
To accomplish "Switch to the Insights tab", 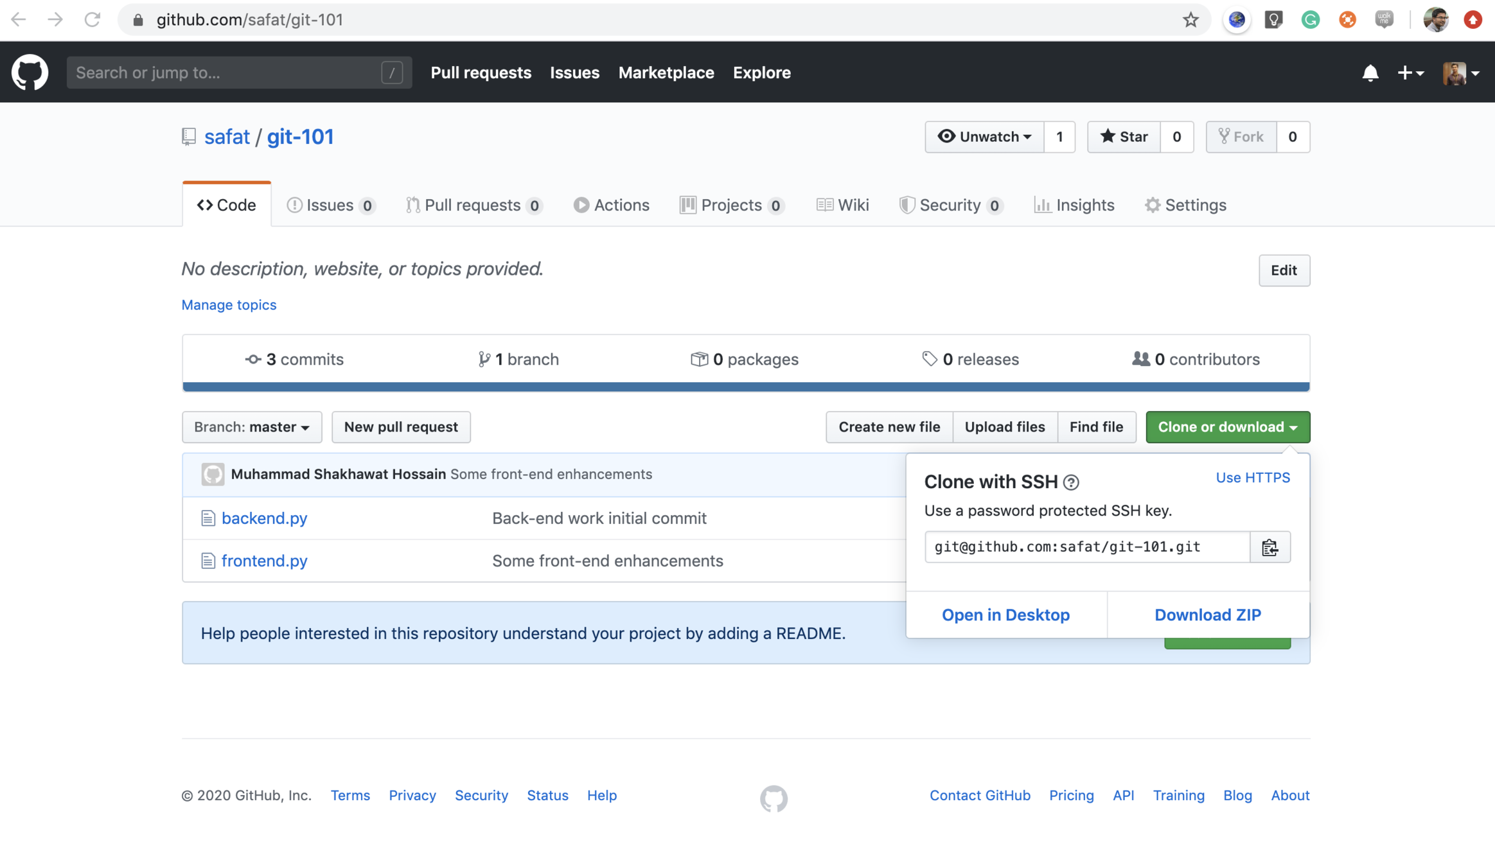I will [x=1074, y=205].
